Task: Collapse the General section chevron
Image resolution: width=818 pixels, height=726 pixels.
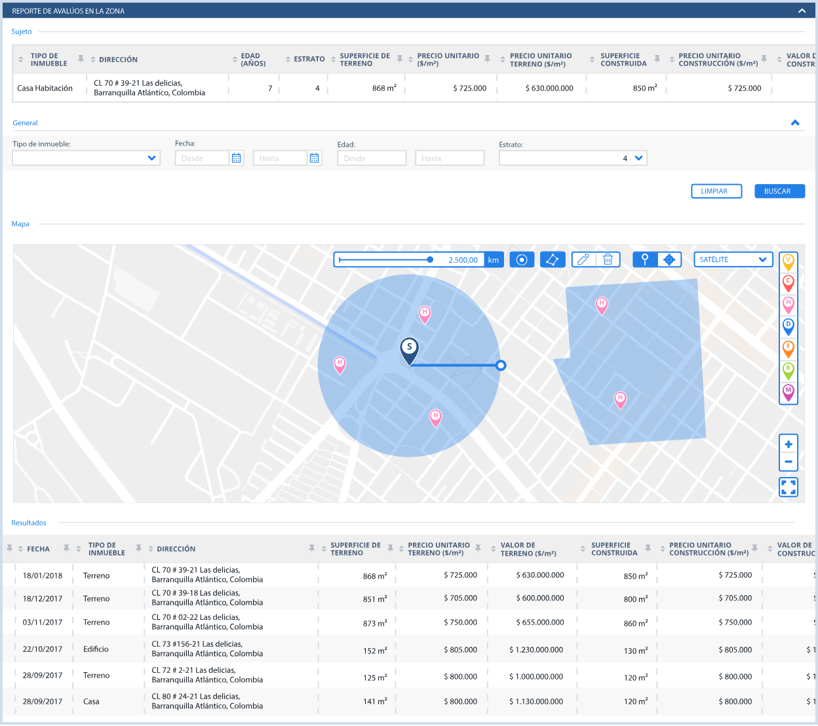Action: [x=795, y=123]
